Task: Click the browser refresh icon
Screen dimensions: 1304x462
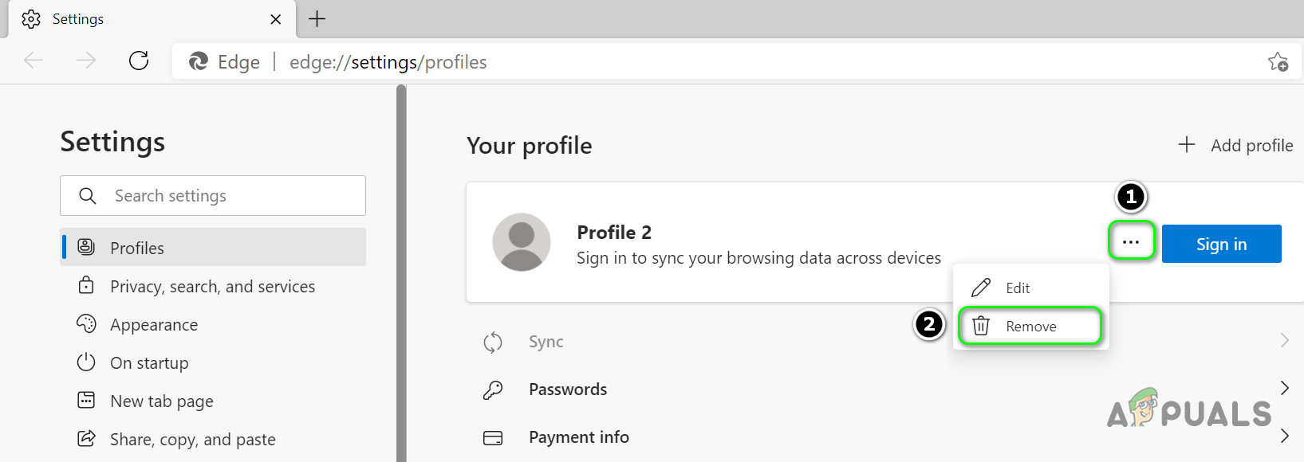Action: pos(139,61)
